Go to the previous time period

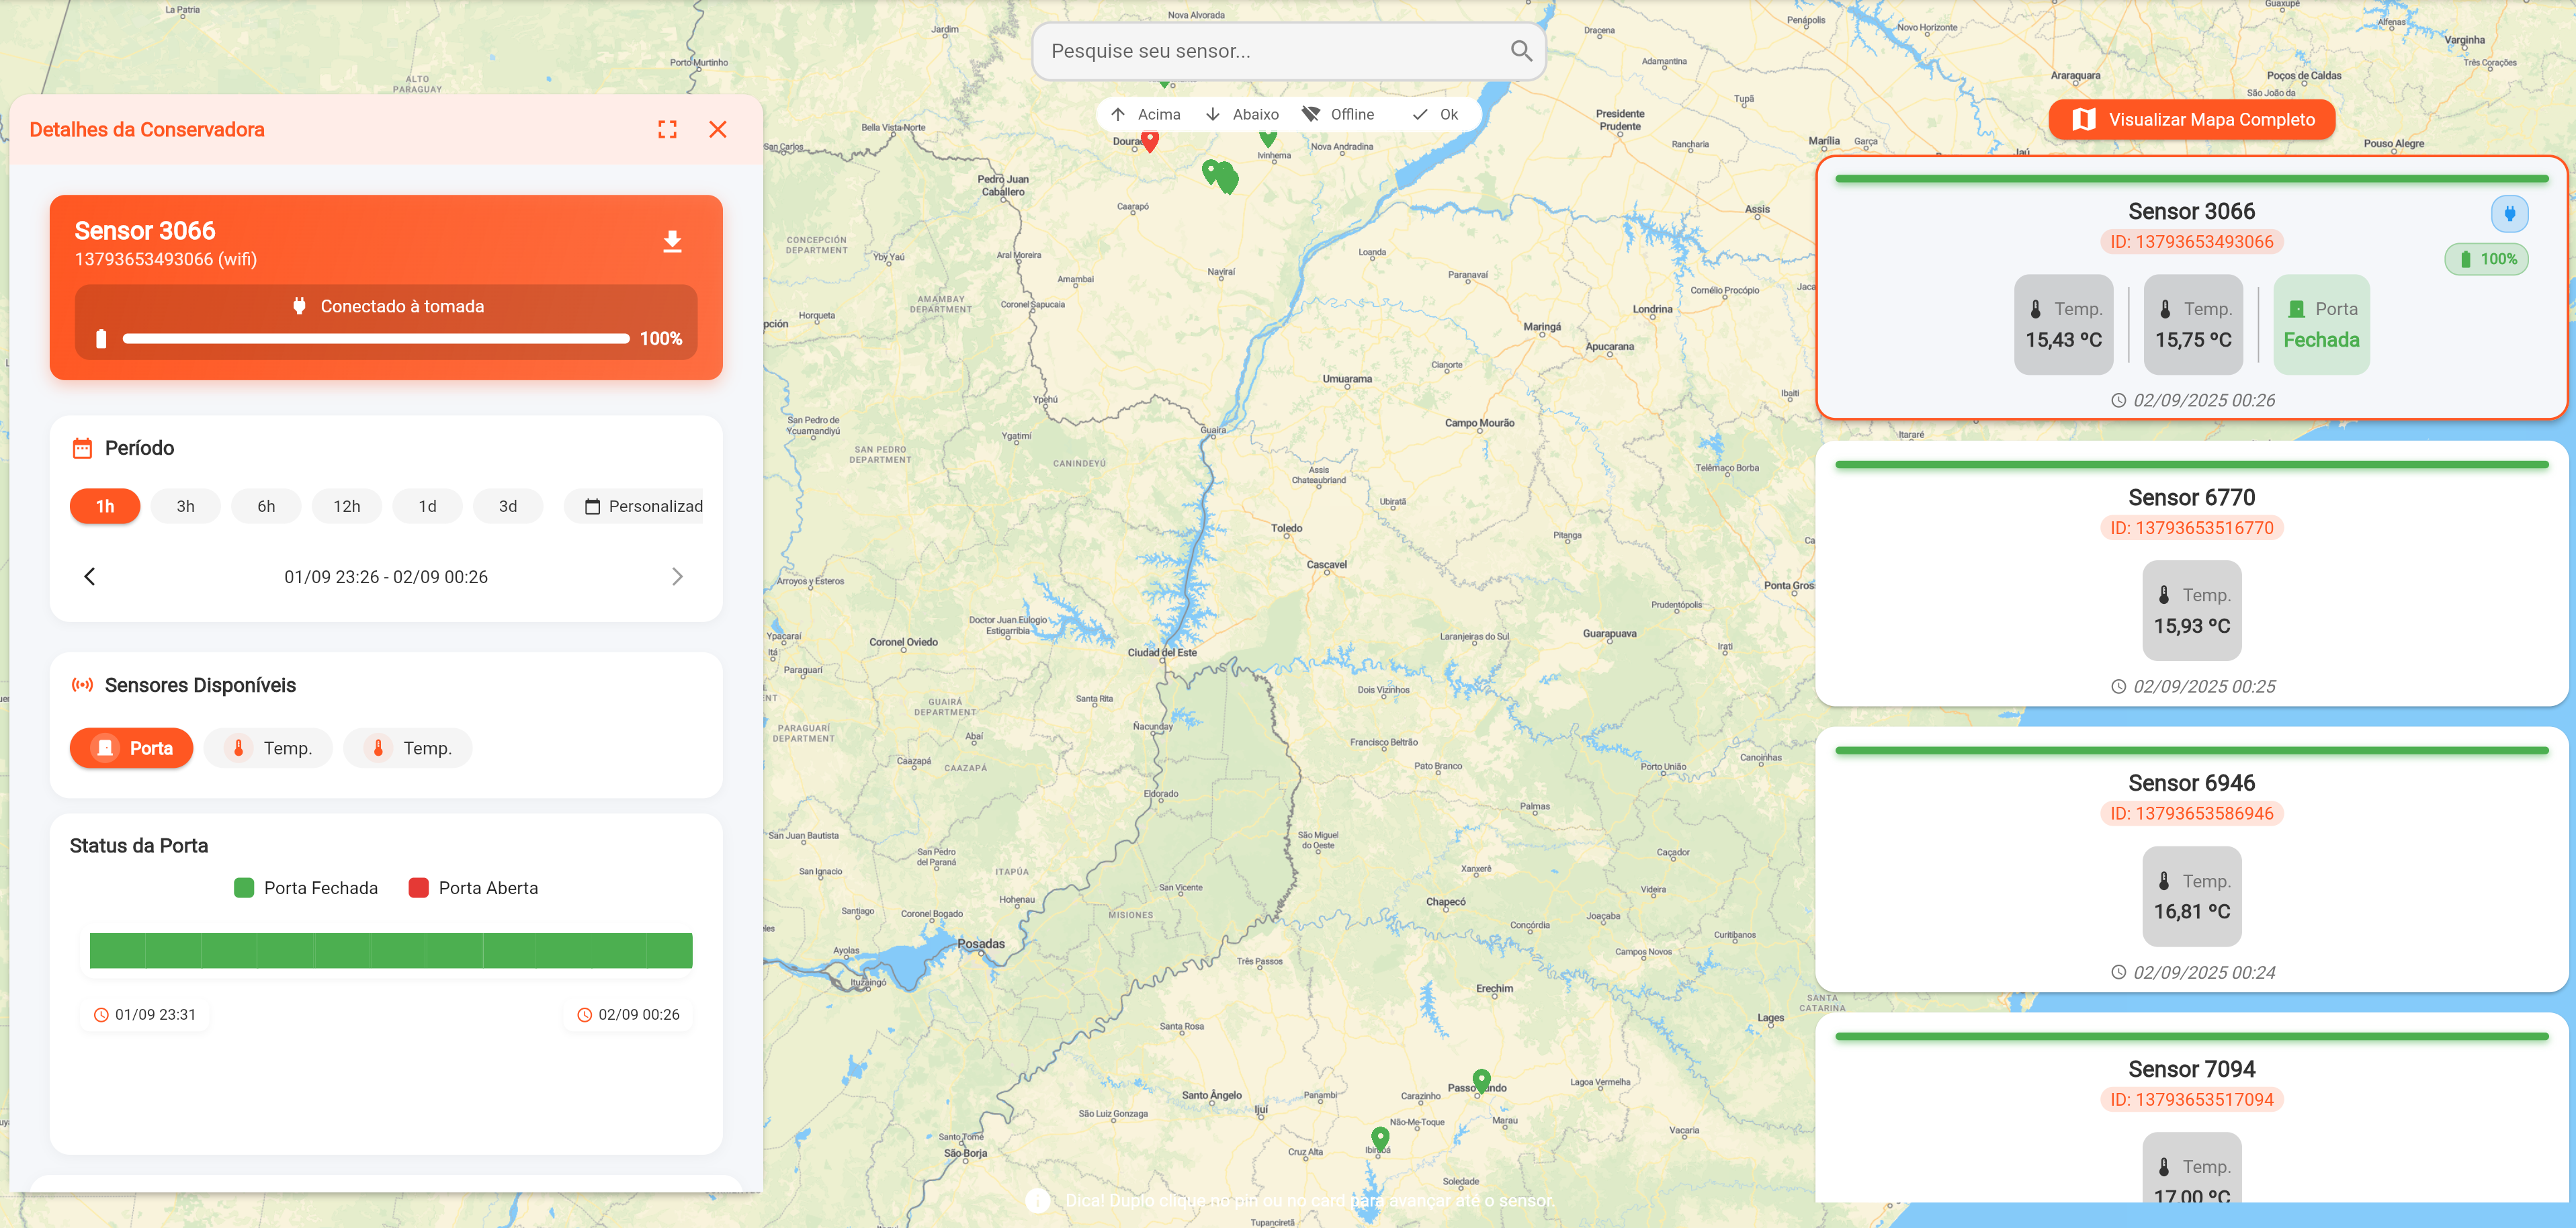[x=90, y=576]
